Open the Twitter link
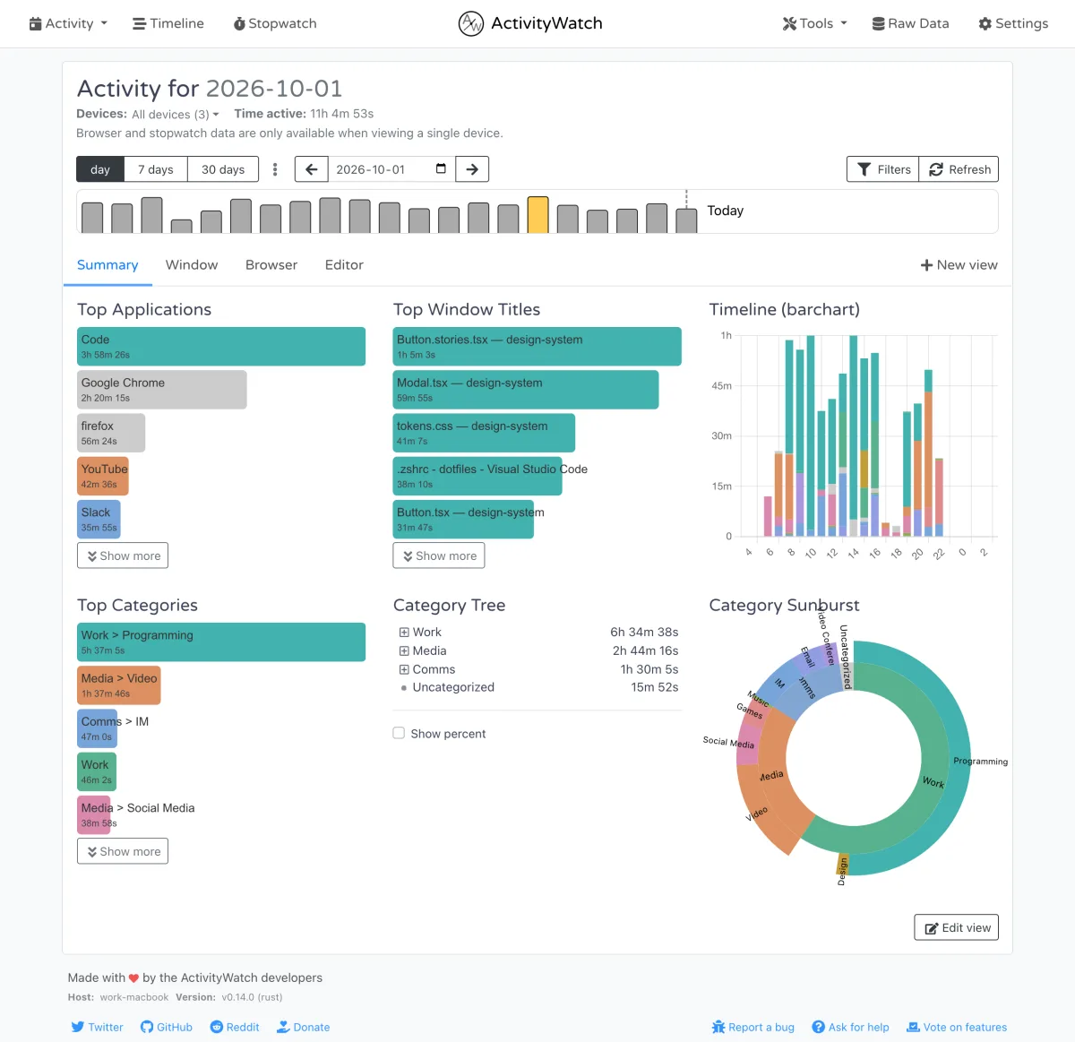This screenshot has width=1075, height=1042. click(x=97, y=1027)
